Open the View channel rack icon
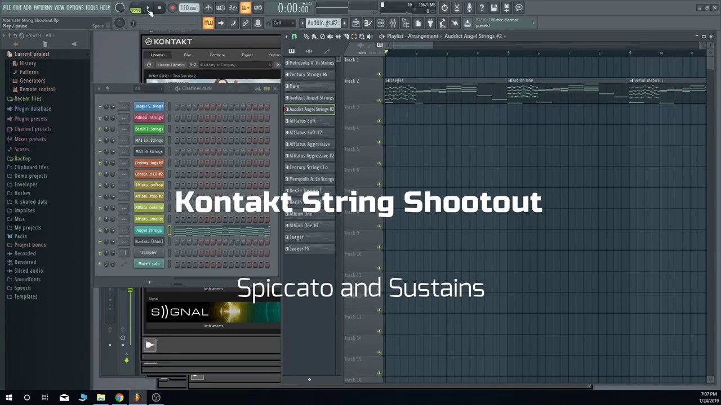 [381, 23]
